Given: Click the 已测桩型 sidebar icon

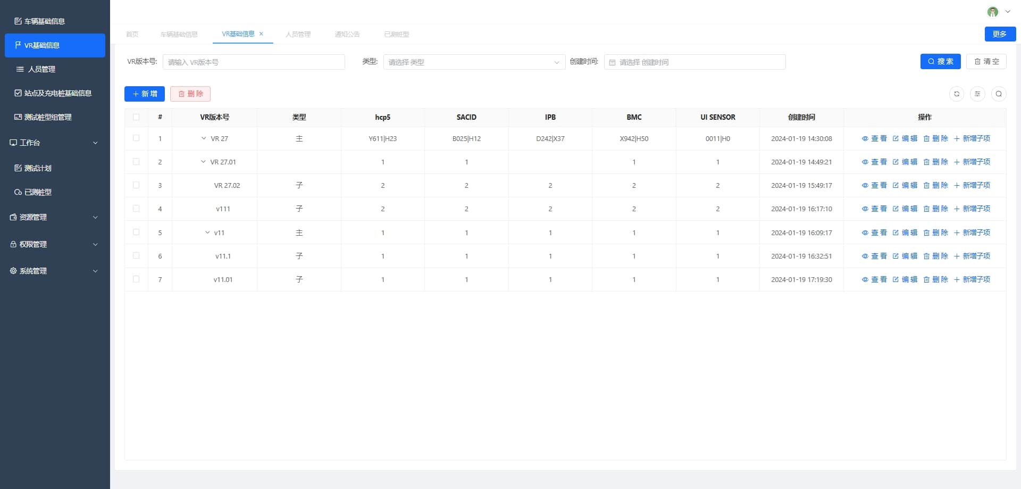Looking at the screenshot, I should [18, 192].
